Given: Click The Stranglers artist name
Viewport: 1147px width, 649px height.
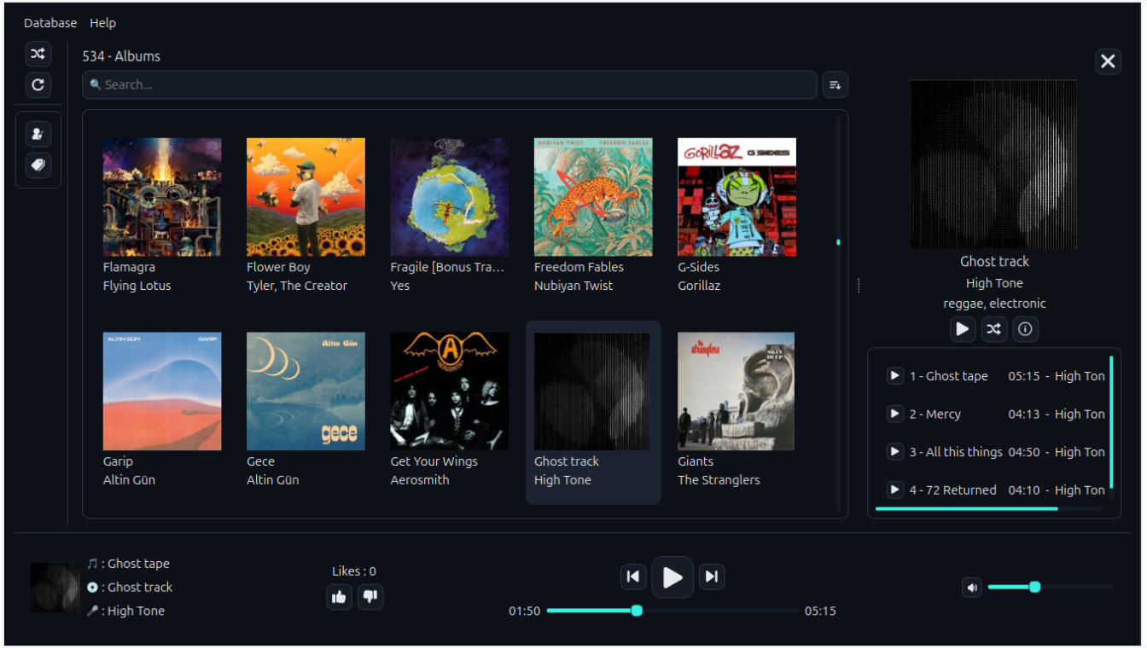Looking at the screenshot, I should coord(719,480).
